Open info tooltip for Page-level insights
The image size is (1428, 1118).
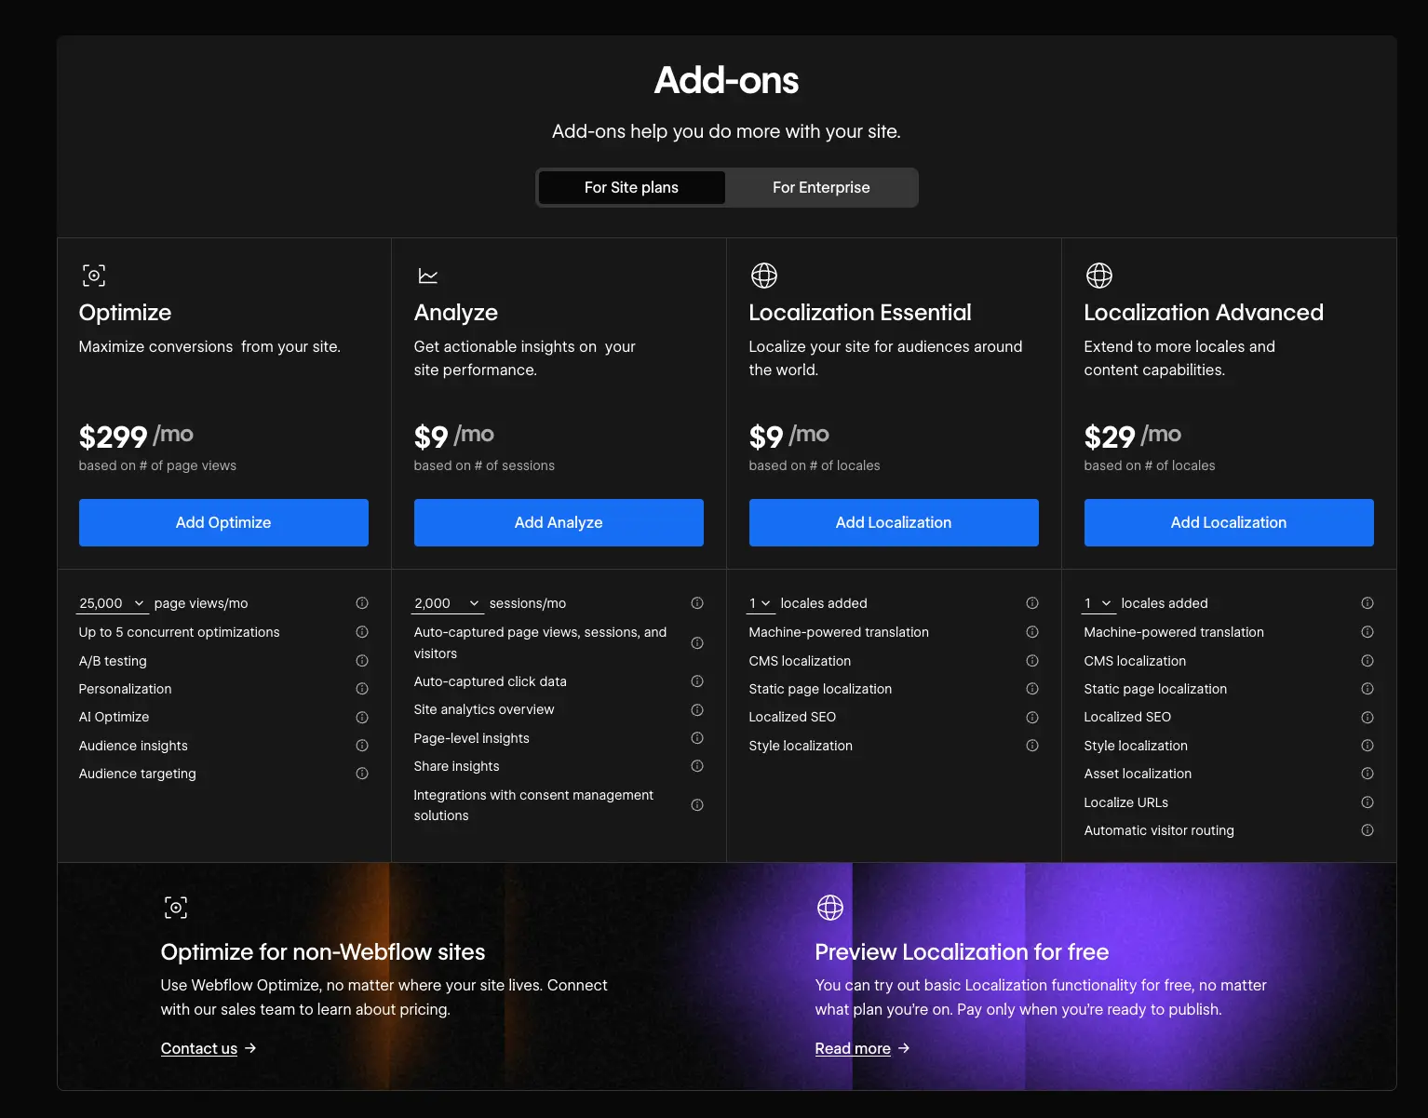pos(697,738)
